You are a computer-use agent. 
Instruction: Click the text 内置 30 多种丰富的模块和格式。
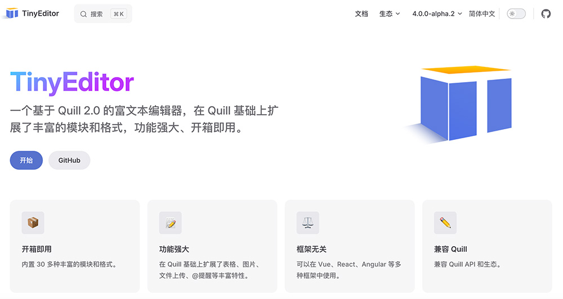tap(70, 264)
